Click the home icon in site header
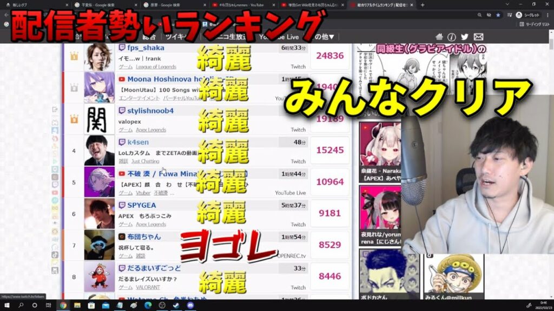 (439, 37)
